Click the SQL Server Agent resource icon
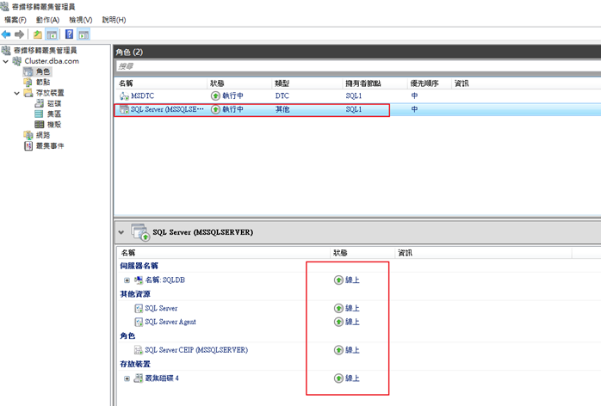This screenshot has width=601, height=406. [139, 322]
